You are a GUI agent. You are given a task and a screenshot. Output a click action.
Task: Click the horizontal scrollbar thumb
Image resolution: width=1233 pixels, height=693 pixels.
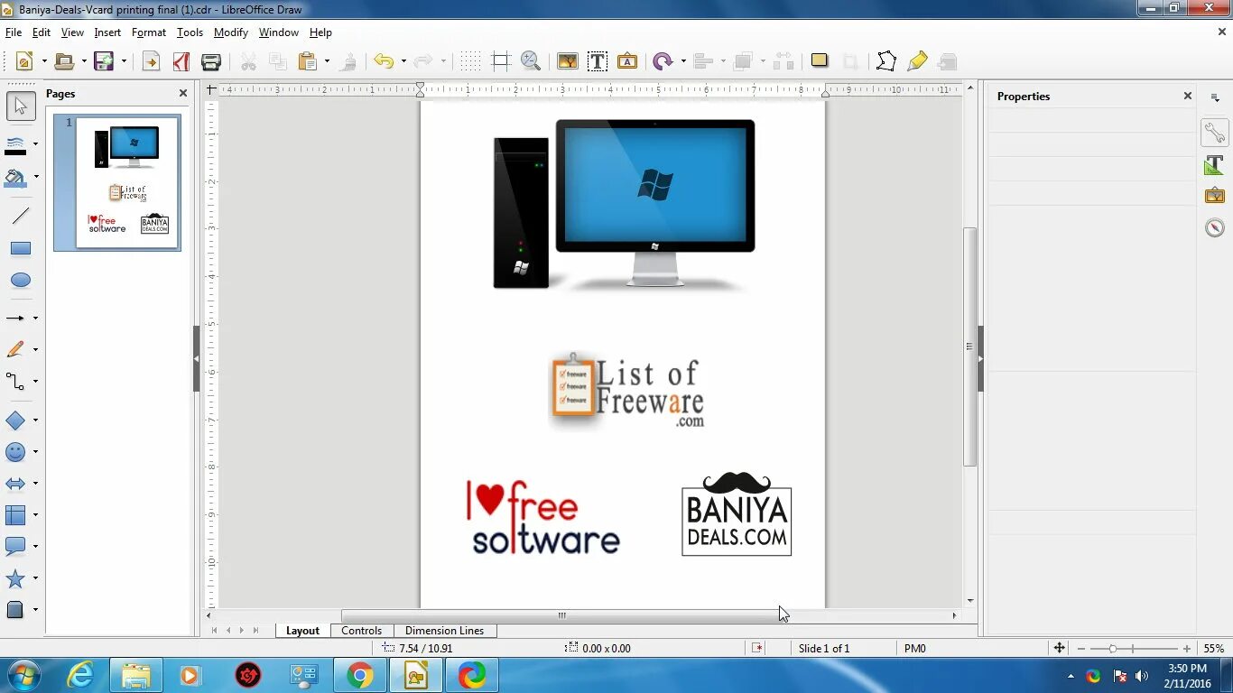pos(561,615)
